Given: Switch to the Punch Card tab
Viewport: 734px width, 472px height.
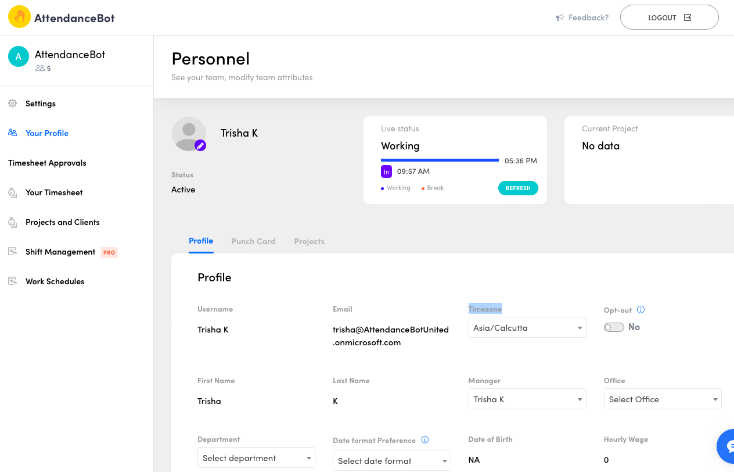Looking at the screenshot, I should (x=253, y=241).
